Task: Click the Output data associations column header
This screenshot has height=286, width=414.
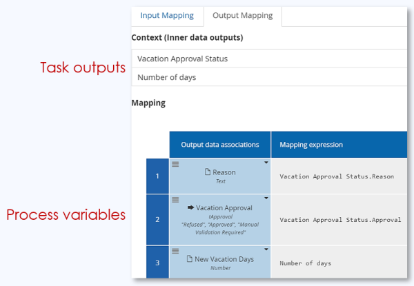Action: click(x=220, y=145)
